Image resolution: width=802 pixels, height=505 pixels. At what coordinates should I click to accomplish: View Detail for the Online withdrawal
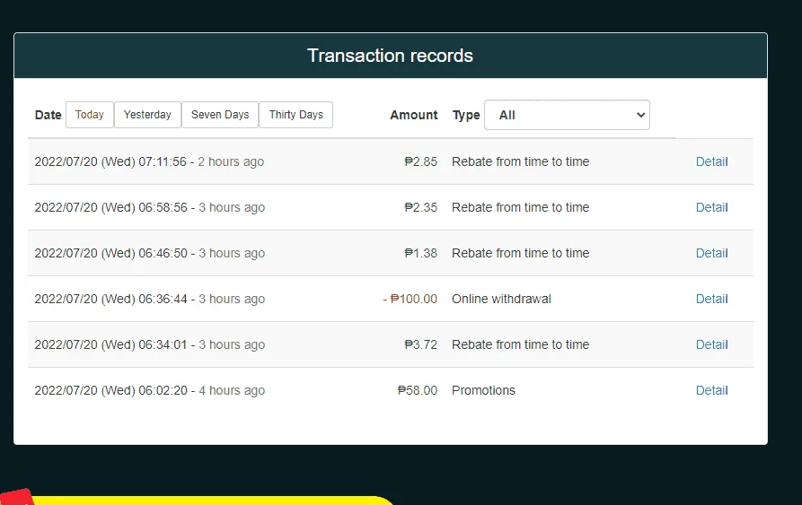click(x=711, y=299)
